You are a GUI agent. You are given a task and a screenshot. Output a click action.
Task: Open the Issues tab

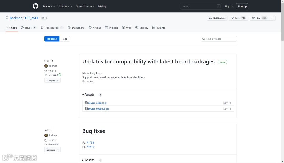point(28,28)
